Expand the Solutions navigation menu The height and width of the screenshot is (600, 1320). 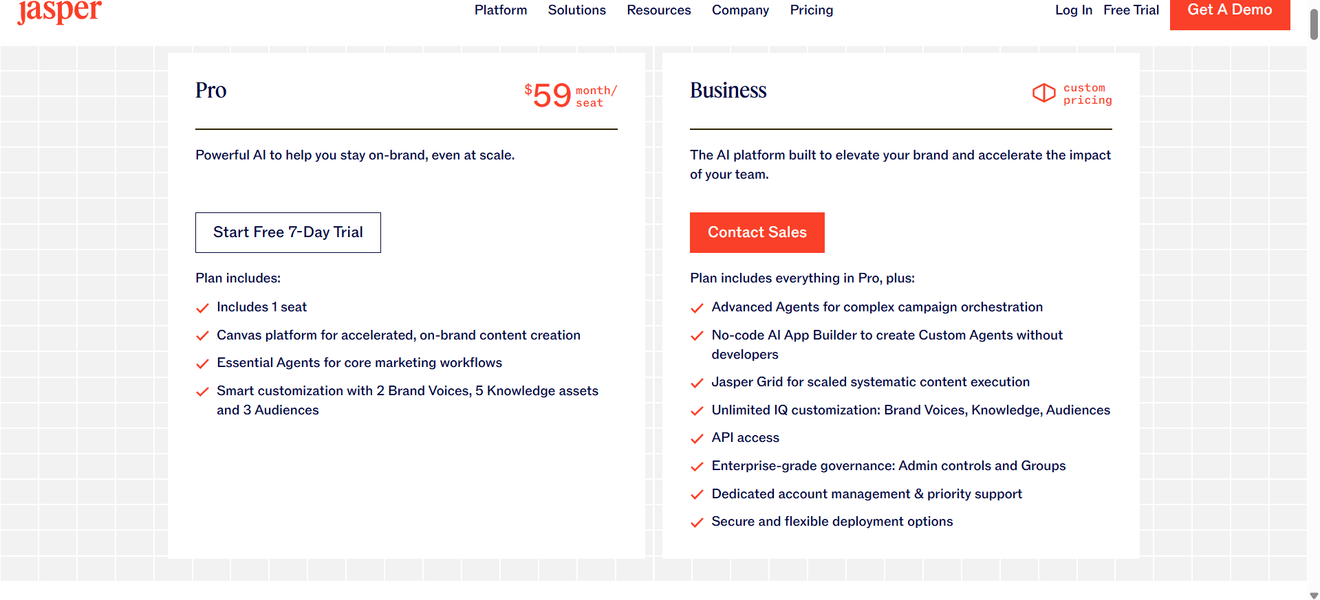[576, 10]
